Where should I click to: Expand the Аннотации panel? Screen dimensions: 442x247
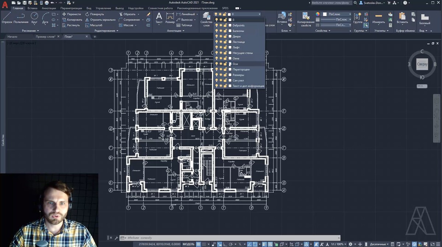176,31
